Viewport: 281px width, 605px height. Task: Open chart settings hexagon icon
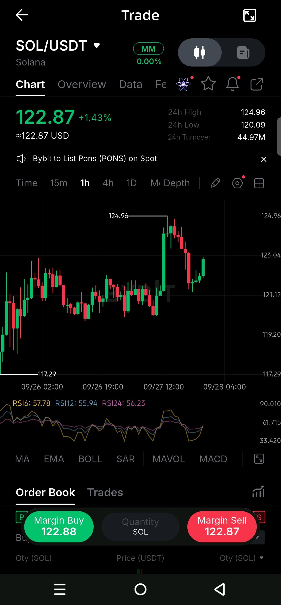[237, 183]
